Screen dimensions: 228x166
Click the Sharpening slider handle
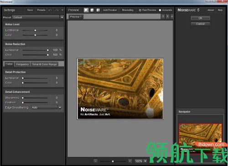pyautogui.click(x=23, y=98)
